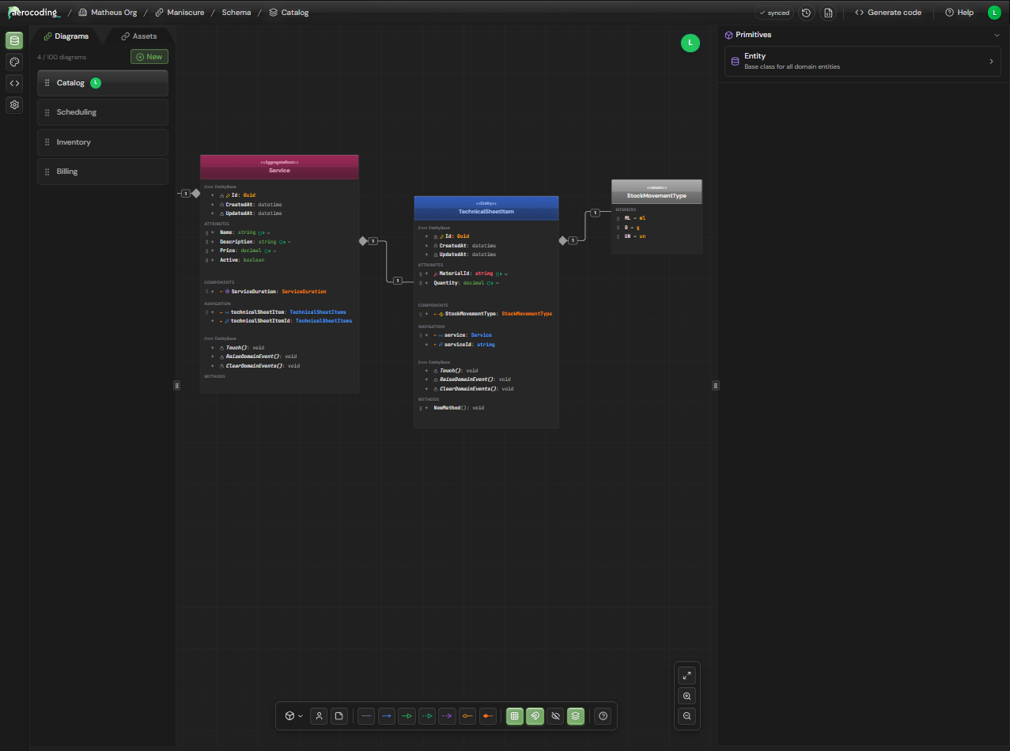Select the purple dashed dependency arrow tool
Screen dimensions: 1010x751
click(x=447, y=716)
